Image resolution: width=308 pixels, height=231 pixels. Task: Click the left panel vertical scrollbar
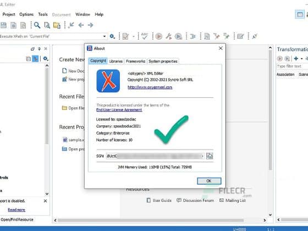coord(47,106)
